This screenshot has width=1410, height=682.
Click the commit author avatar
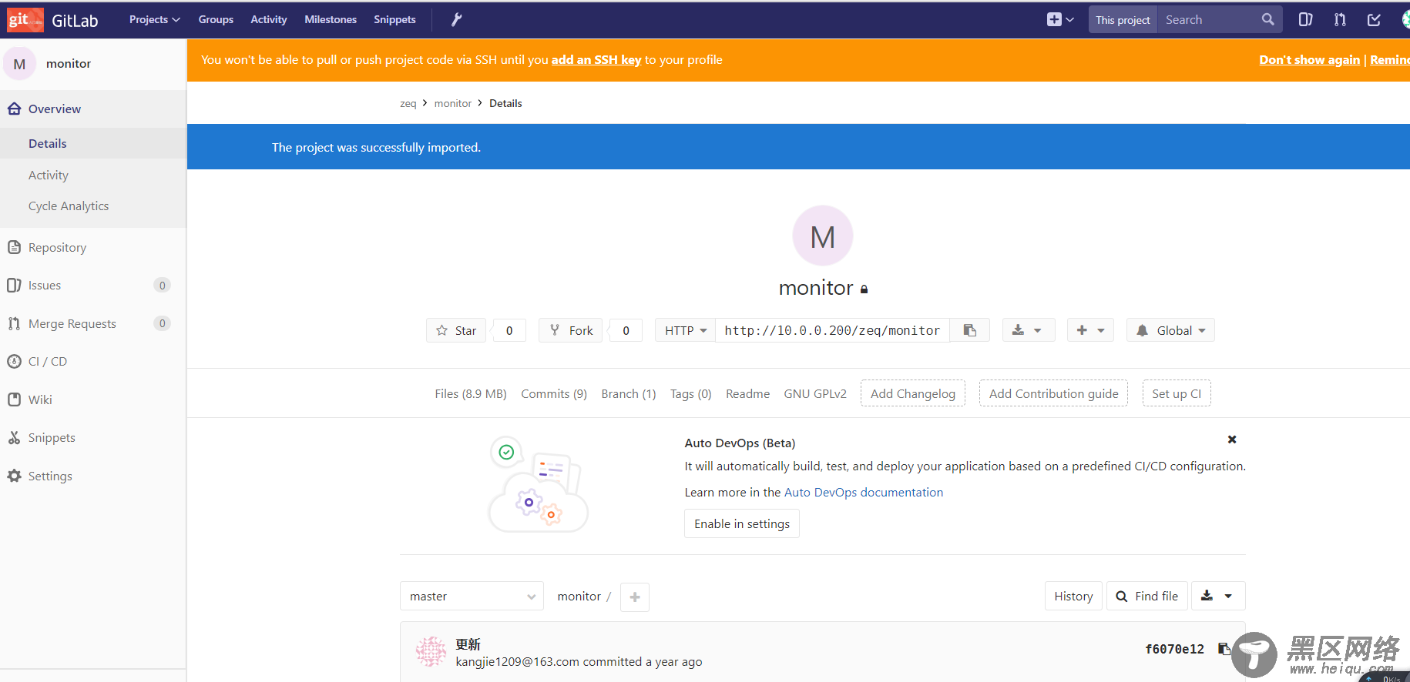coord(431,651)
